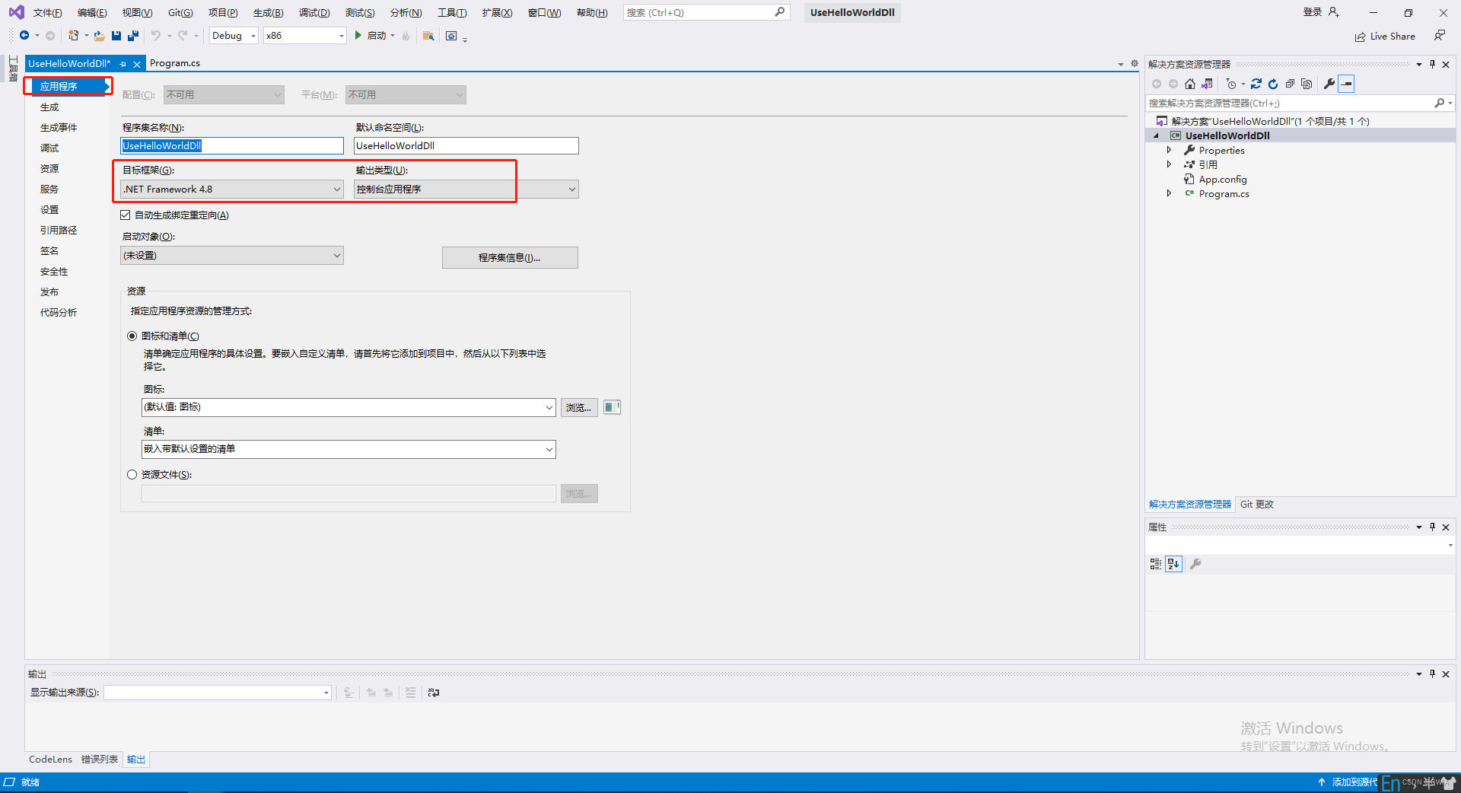The image size is (1461, 793).
Task: Select the 生成事件 properties page tab
Action: pos(59,128)
